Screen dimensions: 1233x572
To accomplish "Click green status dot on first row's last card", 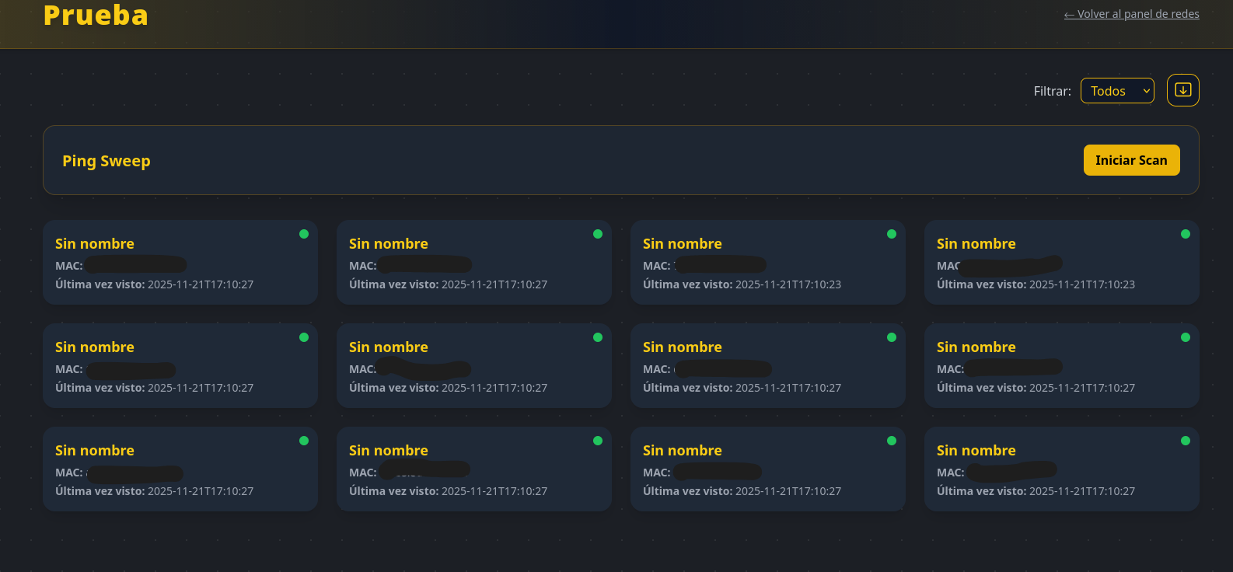I will [x=1186, y=234].
